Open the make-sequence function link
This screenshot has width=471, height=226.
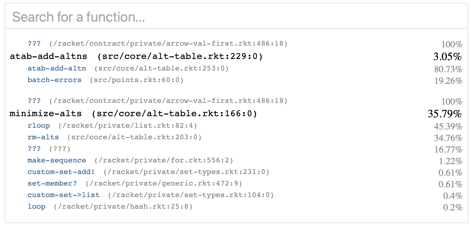tap(57, 160)
